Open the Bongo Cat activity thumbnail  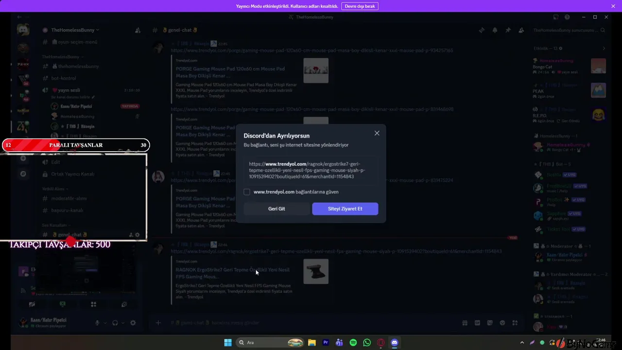point(598,66)
